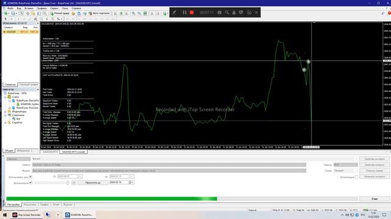This screenshot has width=391, height=219.
Task: Open the Графики menu
Action: point(42,8)
